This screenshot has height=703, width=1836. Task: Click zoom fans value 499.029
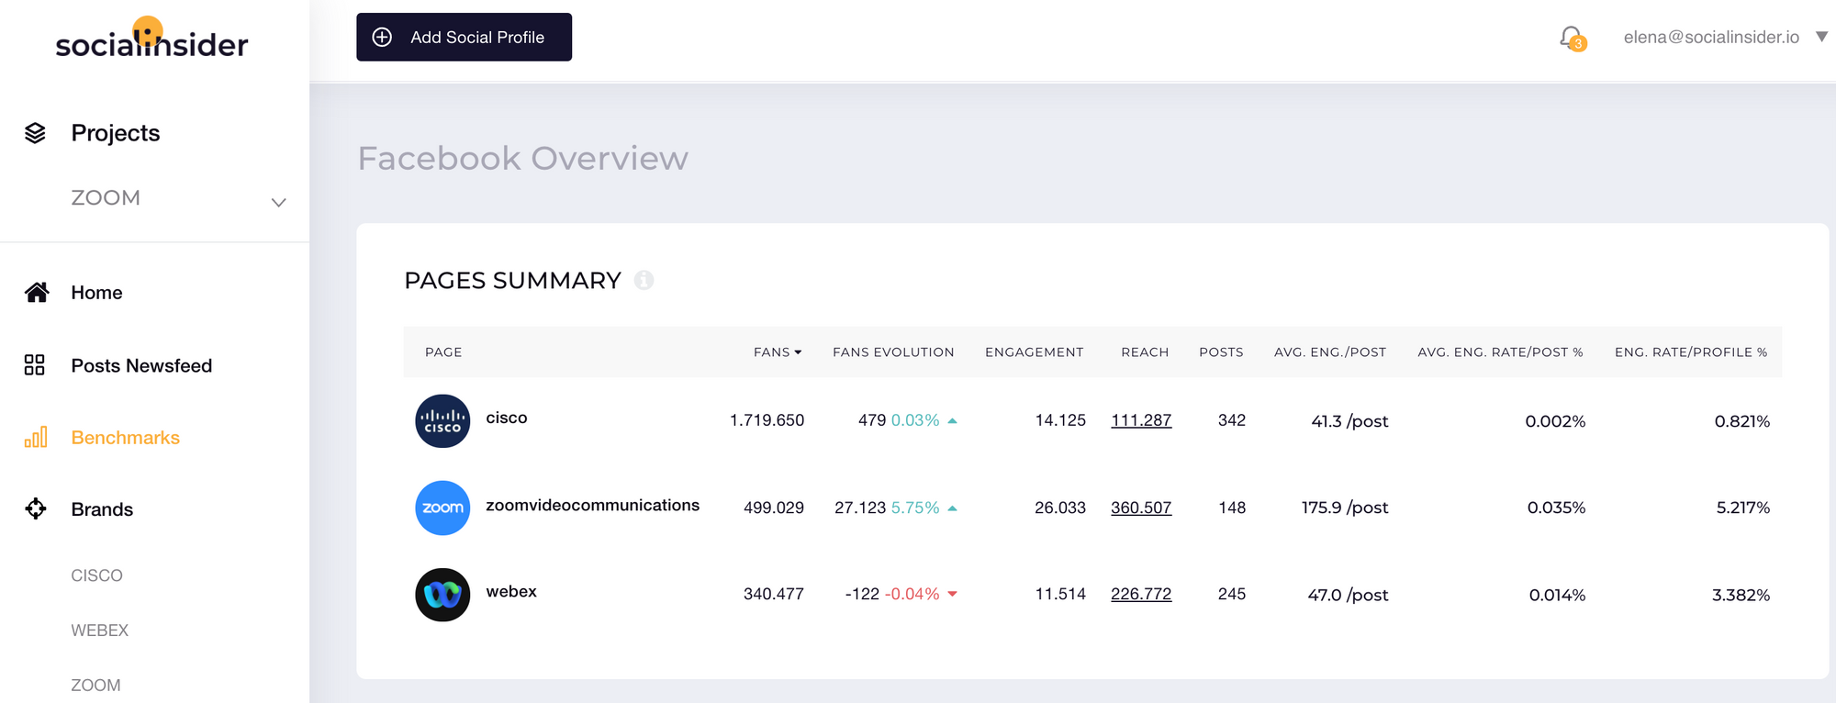click(x=774, y=508)
